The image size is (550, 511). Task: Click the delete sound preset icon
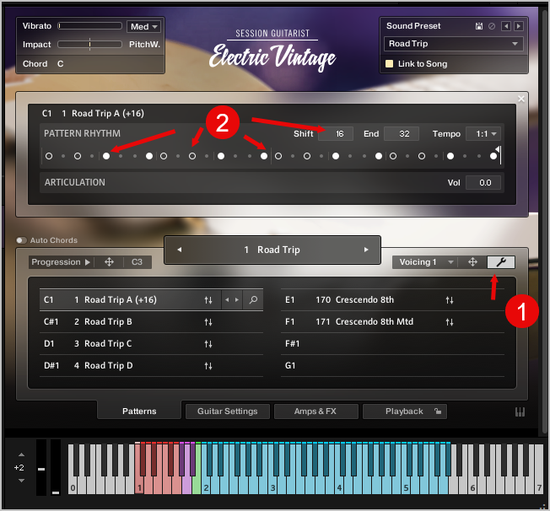point(492,26)
